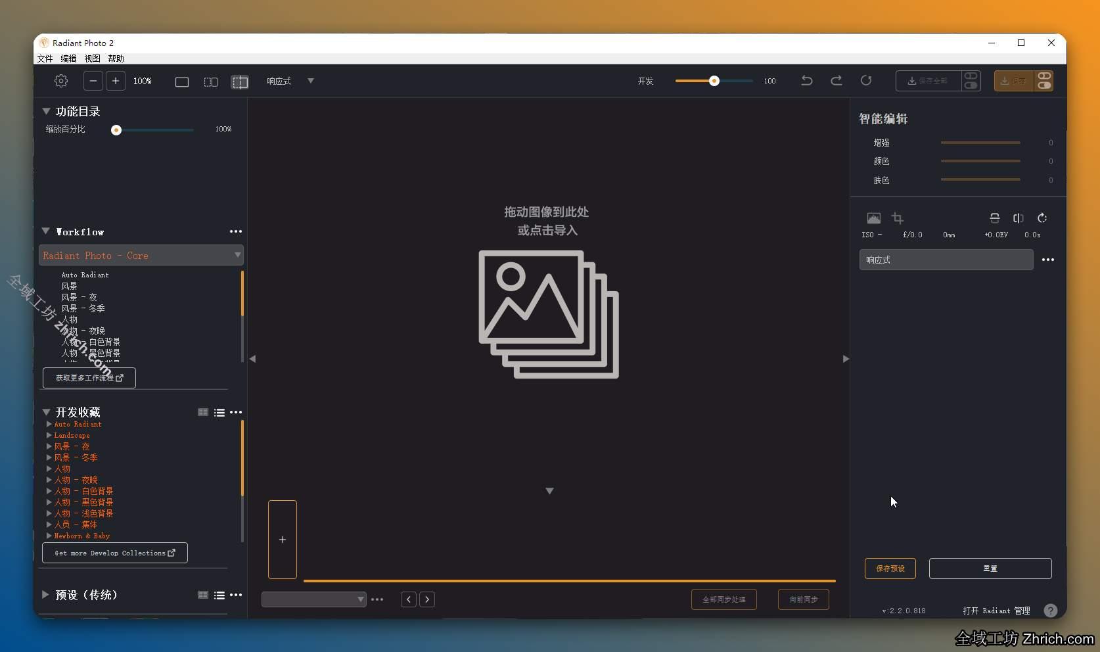
Task: Open the 文件 menu
Action: (x=45, y=58)
